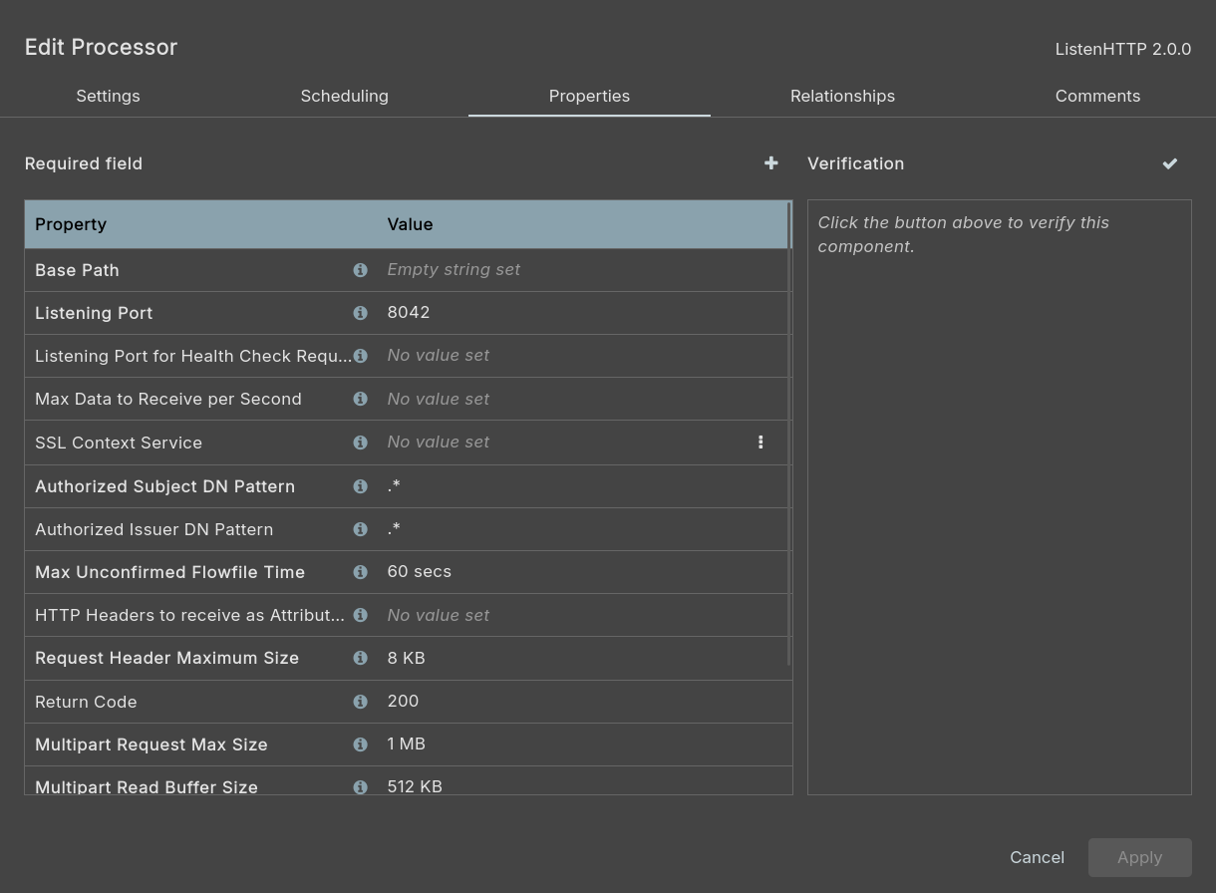1216x893 pixels.
Task: Open SSL Context Service three-dot menu
Action: 760,443
